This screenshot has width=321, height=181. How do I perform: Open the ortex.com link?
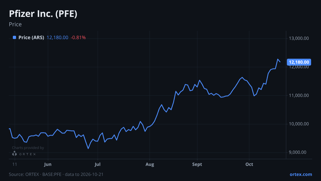[301, 174]
